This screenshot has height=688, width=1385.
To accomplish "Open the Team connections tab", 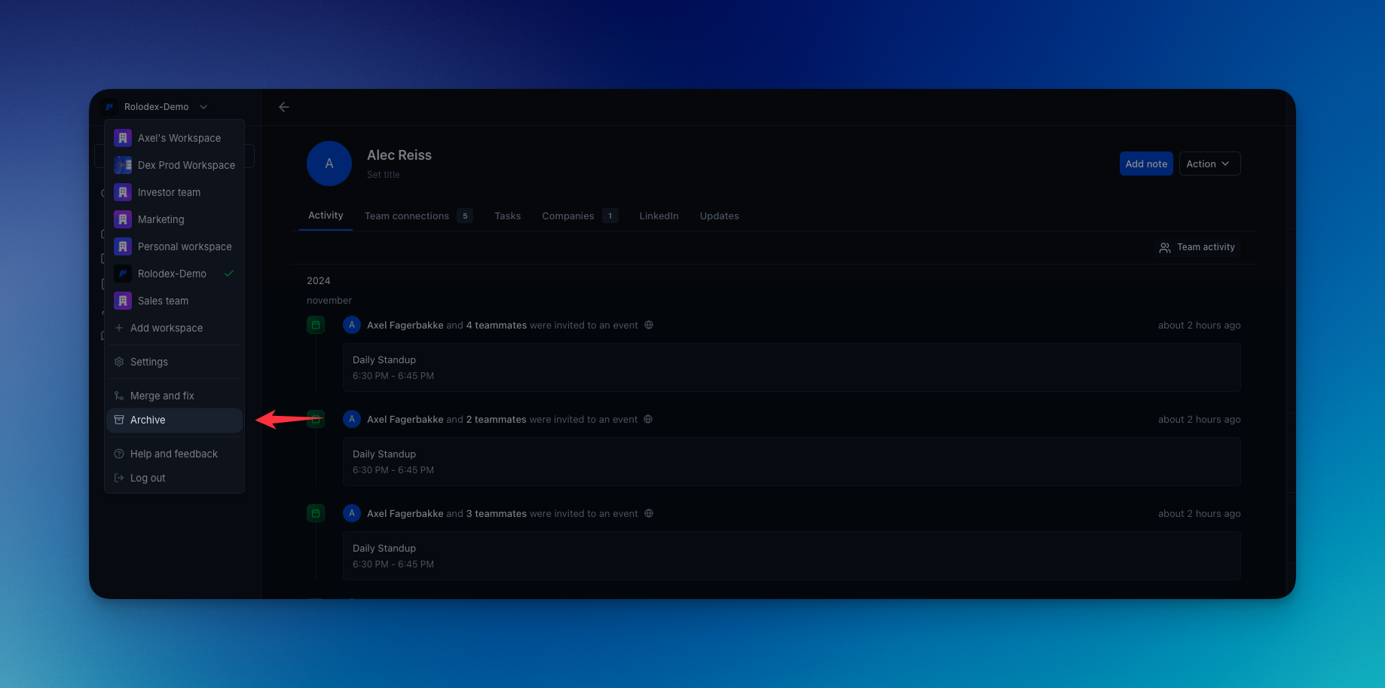I will coord(418,216).
